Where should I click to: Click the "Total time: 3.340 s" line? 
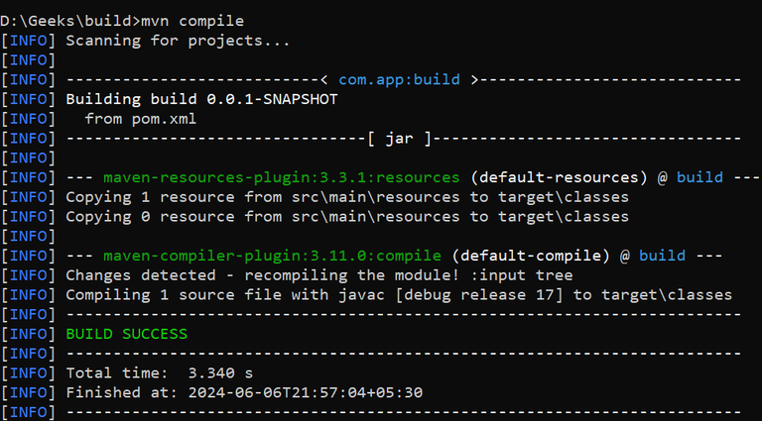(x=159, y=372)
